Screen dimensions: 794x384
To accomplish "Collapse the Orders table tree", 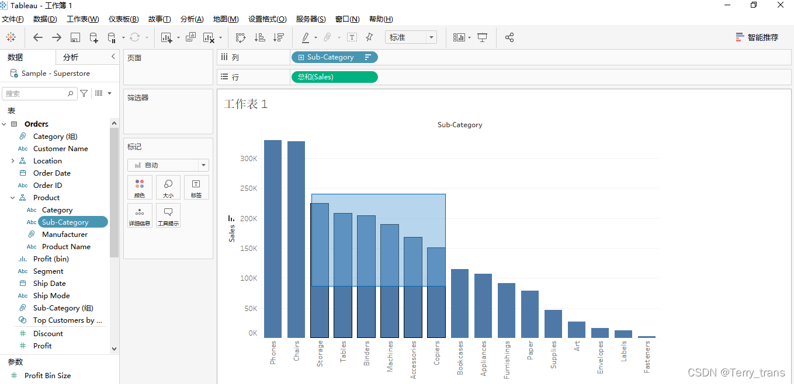I will (4, 124).
